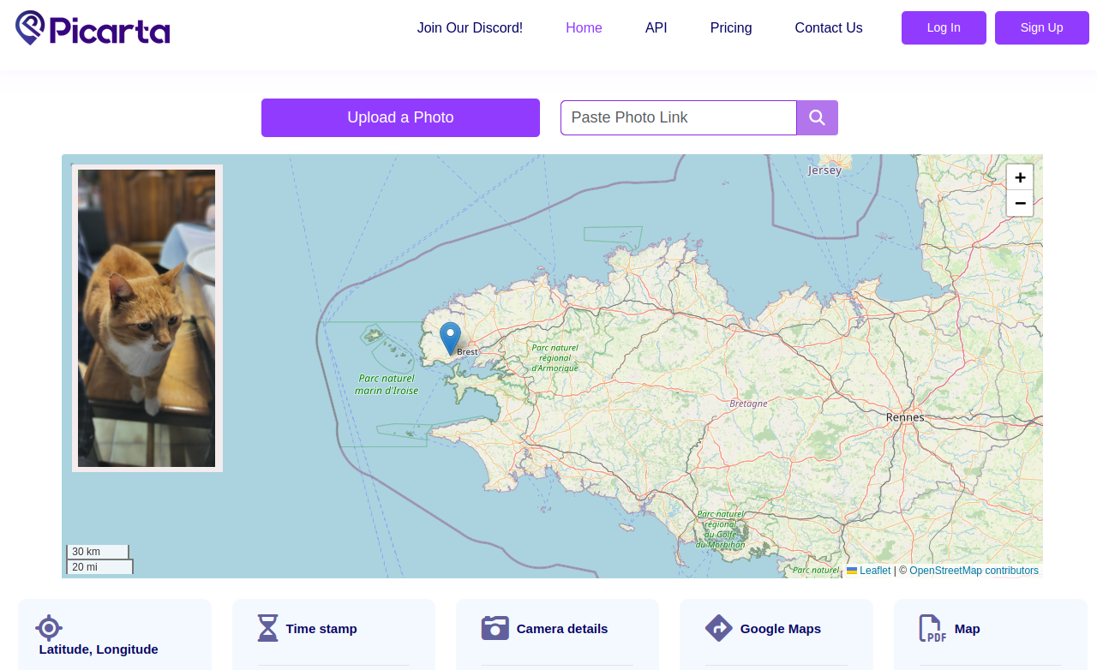Open the Home menu item
Viewport: 1097px width, 670px height.
(x=584, y=27)
